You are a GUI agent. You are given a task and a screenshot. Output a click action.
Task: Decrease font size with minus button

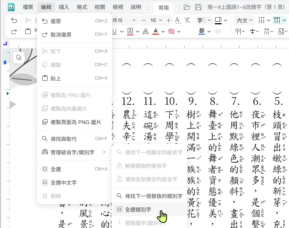[144, 20]
